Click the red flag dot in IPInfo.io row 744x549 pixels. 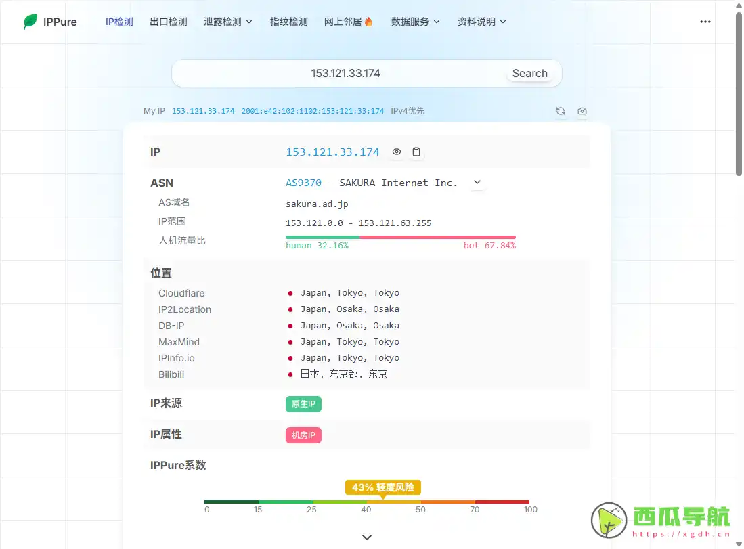(290, 358)
